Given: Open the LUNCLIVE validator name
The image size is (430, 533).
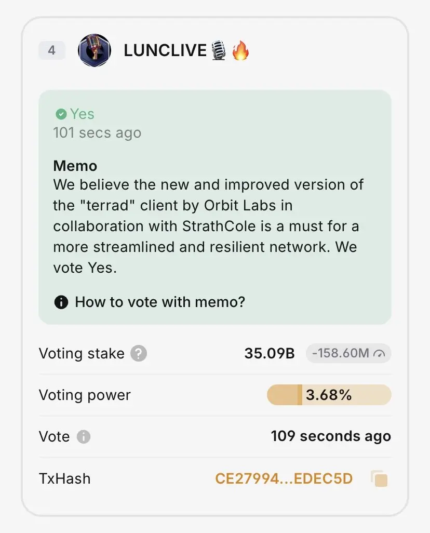Looking at the screenshot, I should 165,51.
